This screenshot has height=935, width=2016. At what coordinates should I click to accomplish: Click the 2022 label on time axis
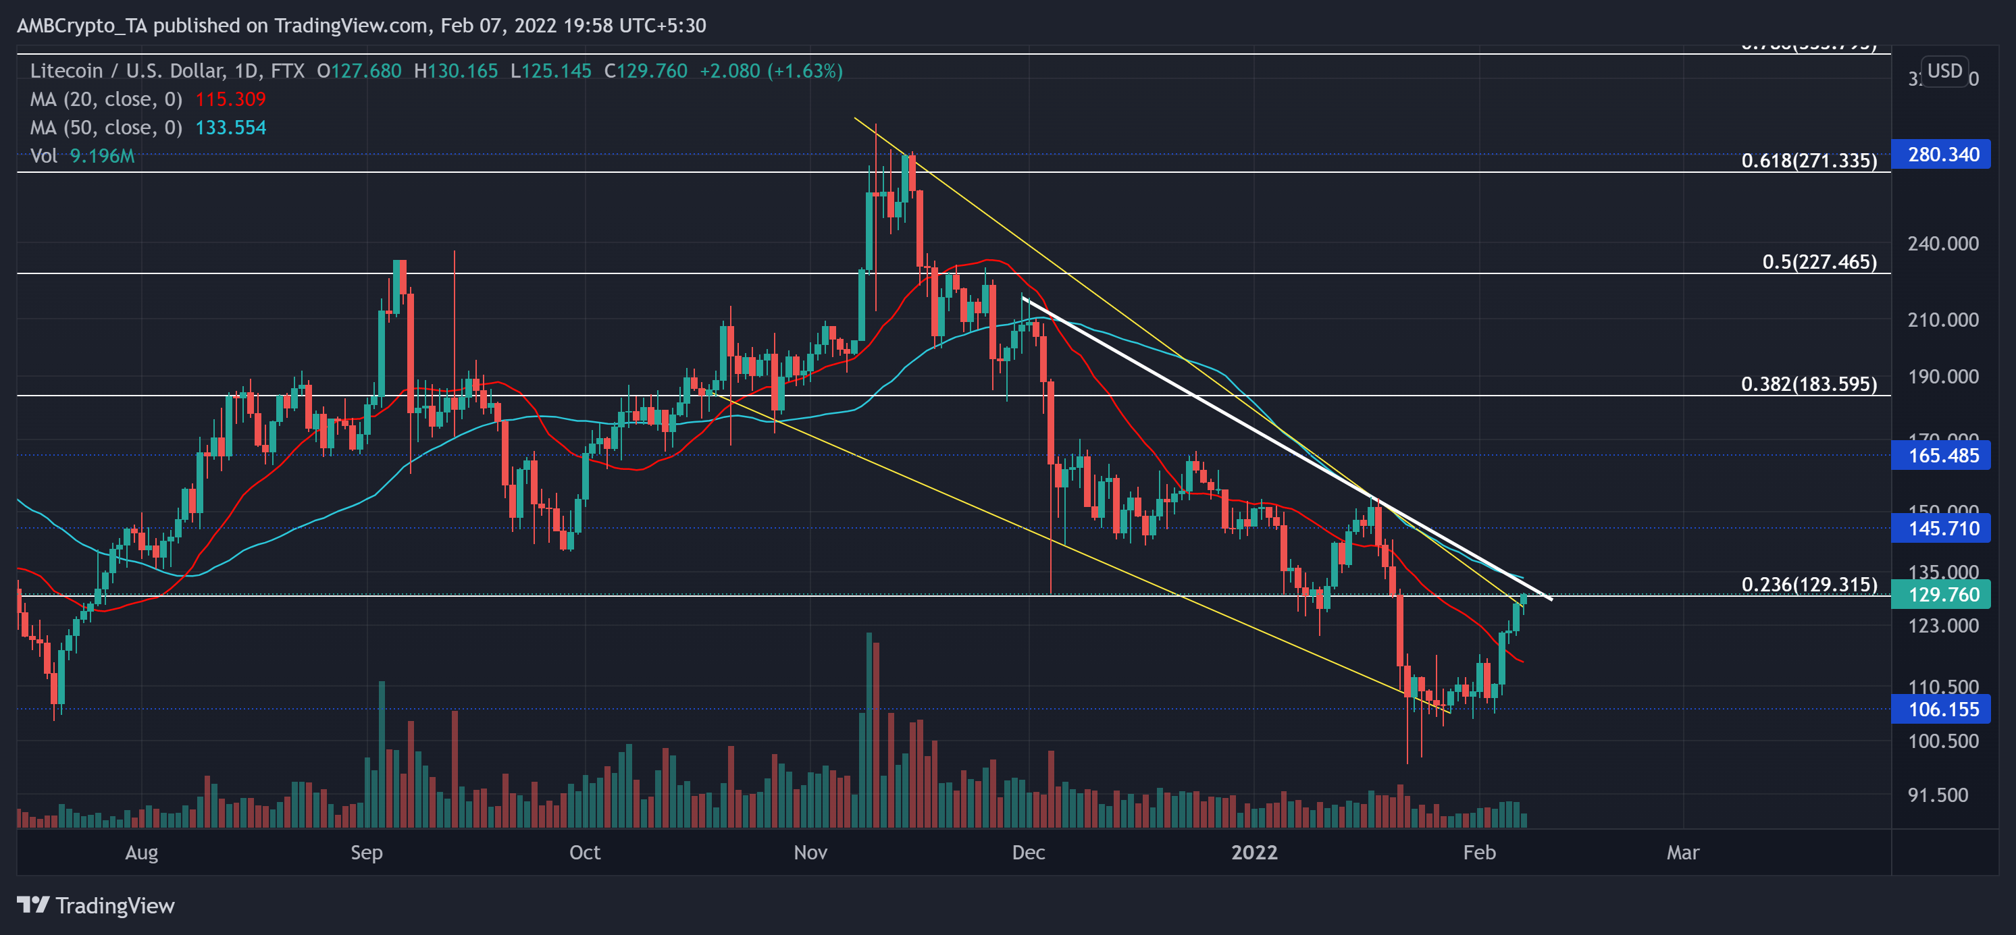click(1255, 852)
